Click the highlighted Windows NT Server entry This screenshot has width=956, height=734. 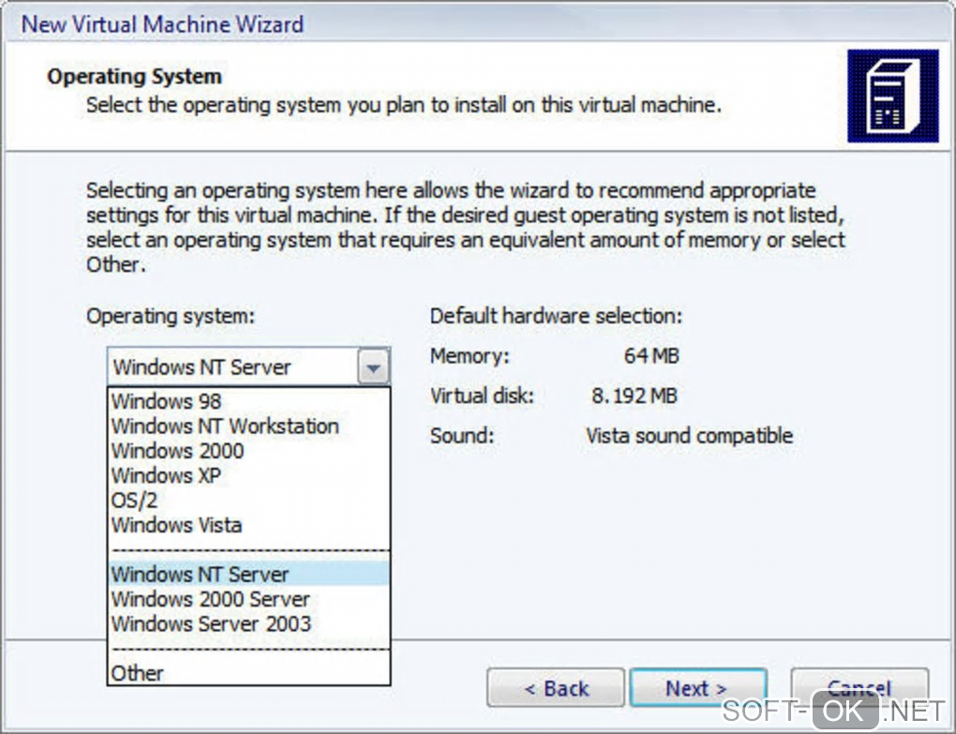click(201, 574)
